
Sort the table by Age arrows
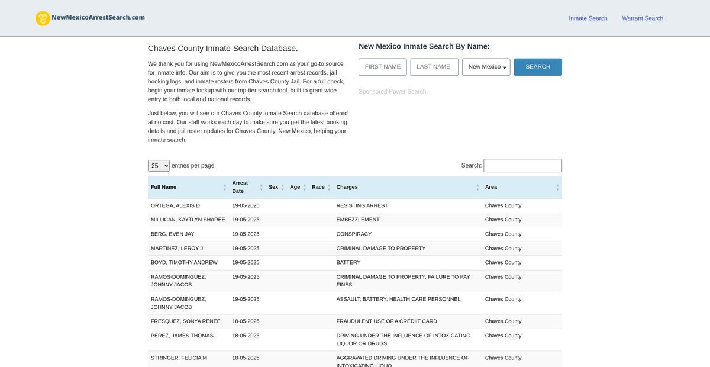[305, 187]
